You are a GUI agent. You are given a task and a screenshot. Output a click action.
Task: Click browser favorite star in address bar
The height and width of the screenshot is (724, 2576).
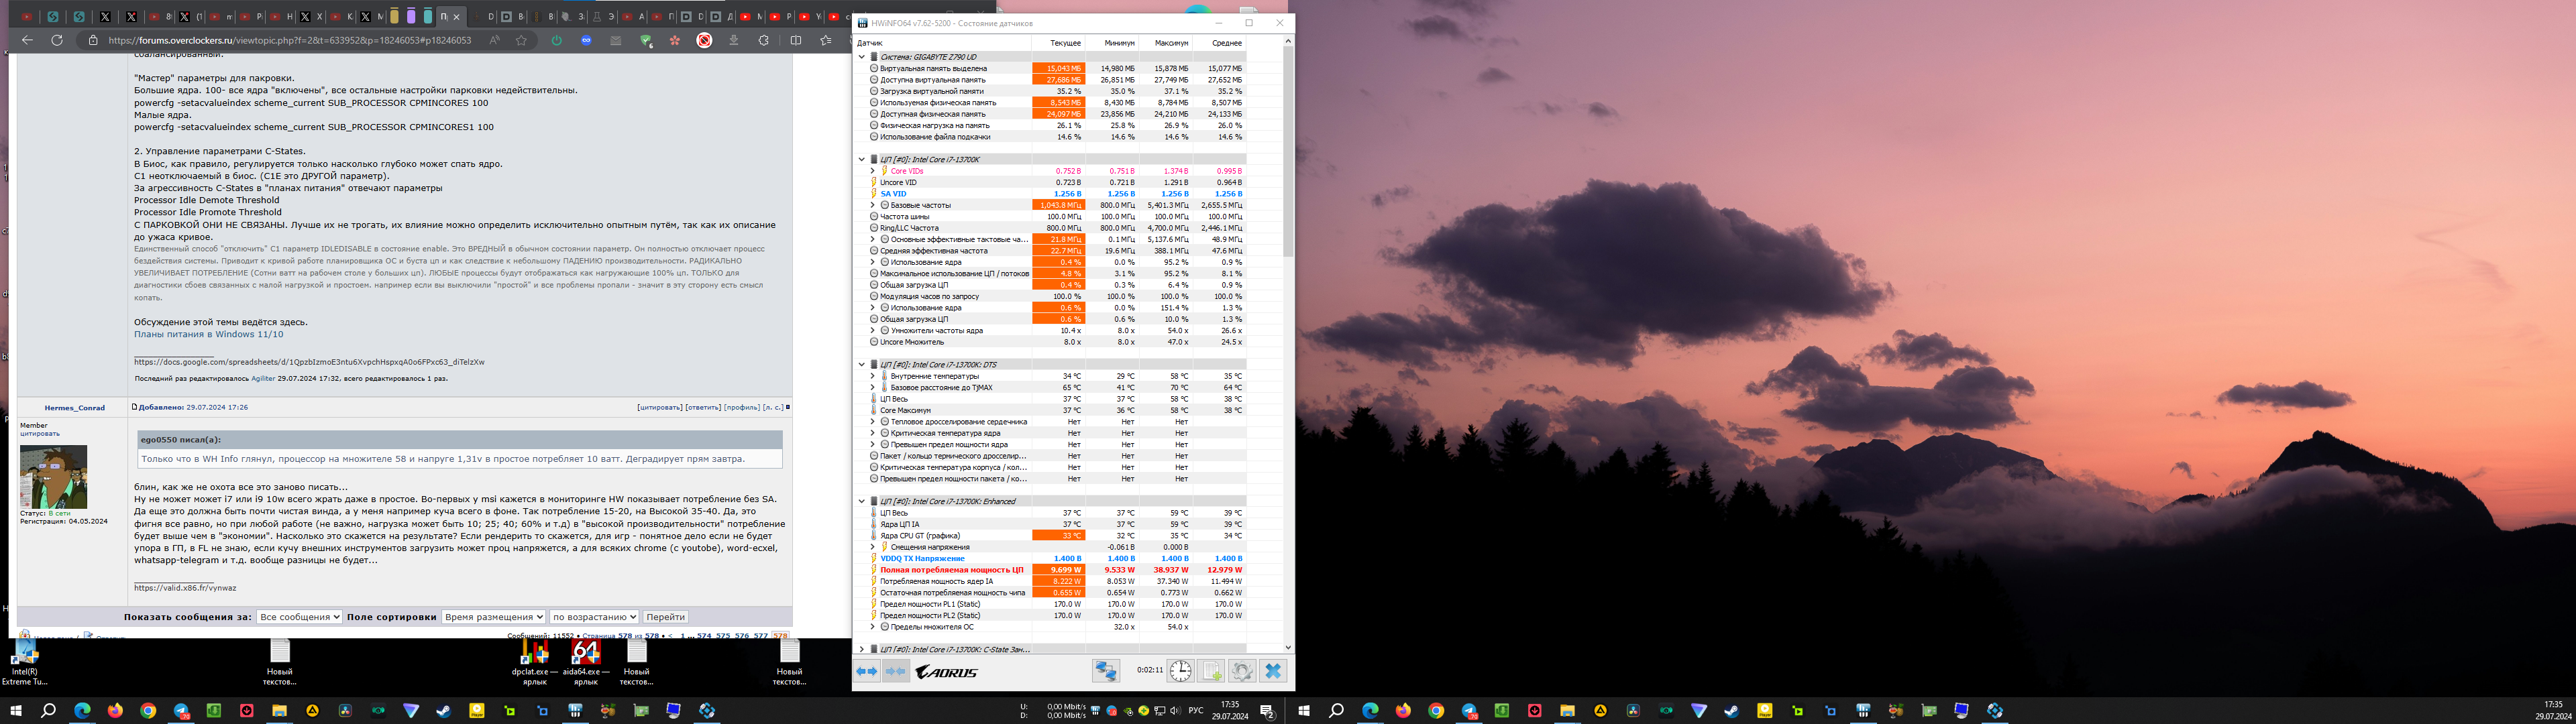pyautogui.click(x=521, y=40)
